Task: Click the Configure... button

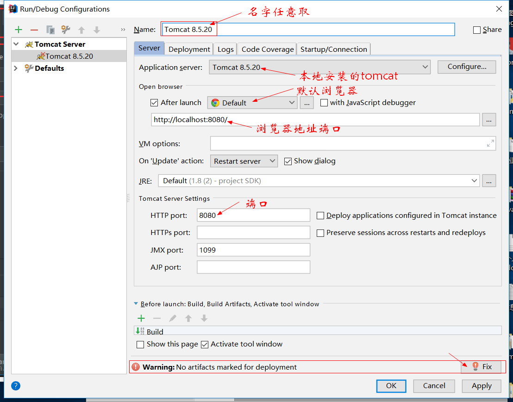Action: pos(467,67)
